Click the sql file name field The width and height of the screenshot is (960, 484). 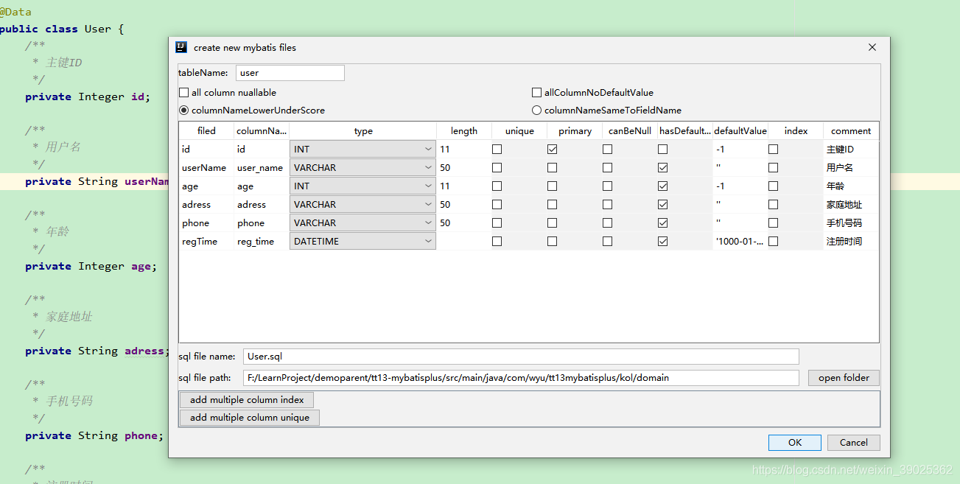[521, 357]
